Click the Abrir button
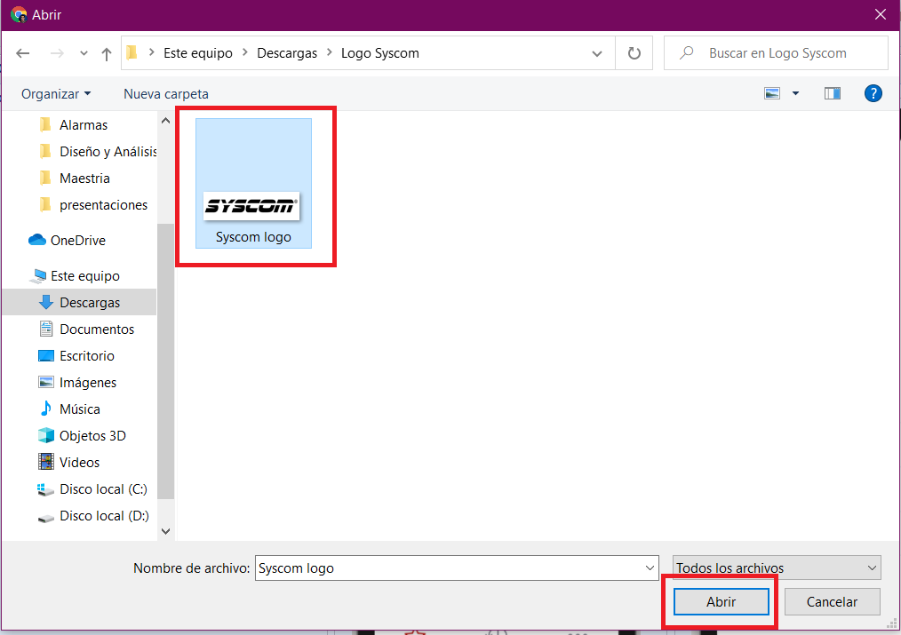901x635 pixels. (722, 602)
